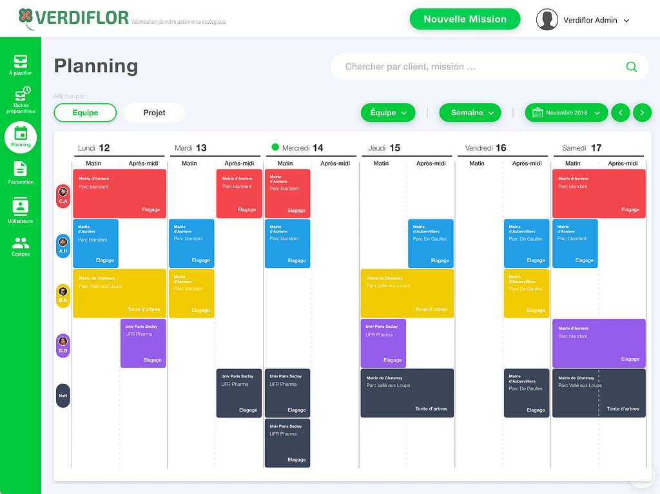This screenshot has height=494, width=660.
Task: Click the search by client field
Action: click(477, 67)
